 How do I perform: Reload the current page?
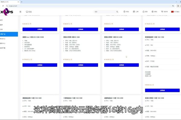click(3, 6)
